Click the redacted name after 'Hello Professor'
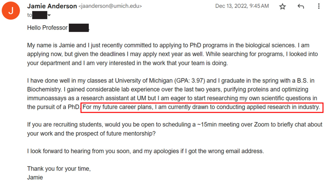Viewport: 325px width, 181px height. coord(79,28)
